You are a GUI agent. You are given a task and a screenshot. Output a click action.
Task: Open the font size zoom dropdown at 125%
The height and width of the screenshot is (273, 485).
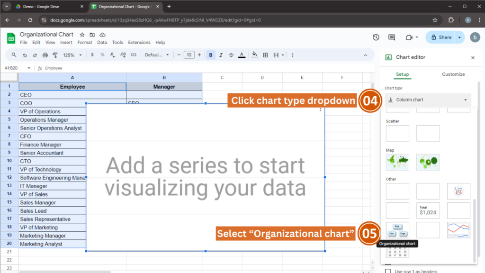(x=71, y=55)
